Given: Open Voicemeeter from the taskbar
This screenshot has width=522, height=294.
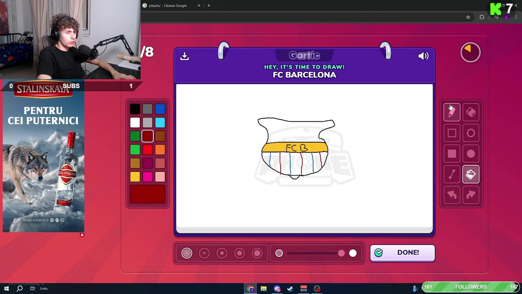Looking at the screenshot, I should tap(303, 289).
